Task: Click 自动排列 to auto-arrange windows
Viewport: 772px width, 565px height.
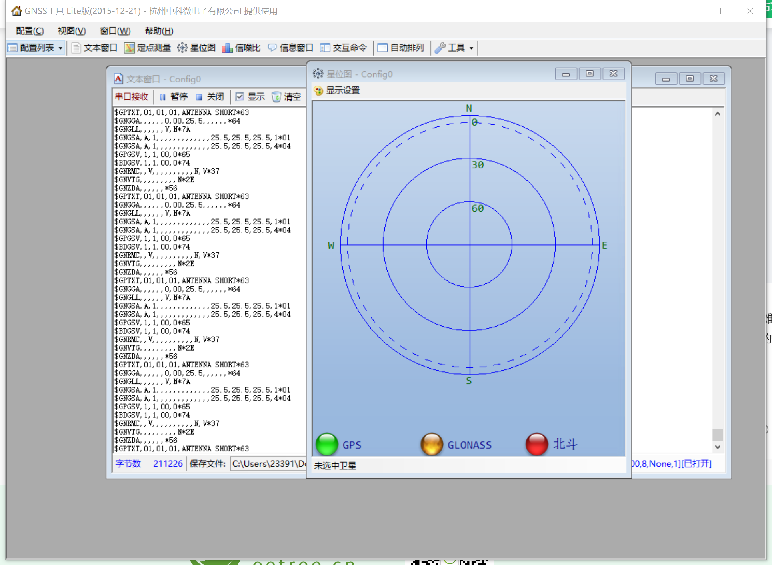Action: click(401, 48)
